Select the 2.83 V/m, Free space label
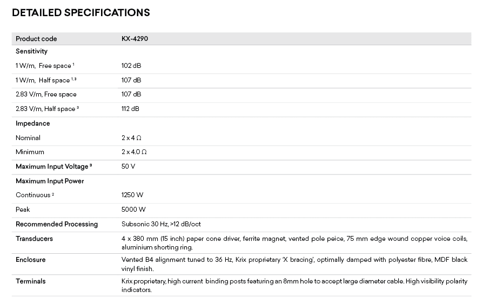This screenshot has width=483, height=306. coord(46,94)
